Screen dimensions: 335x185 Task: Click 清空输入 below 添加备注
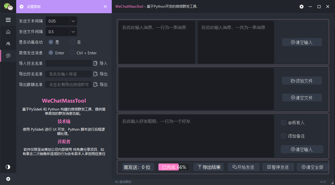coord(302,149)
